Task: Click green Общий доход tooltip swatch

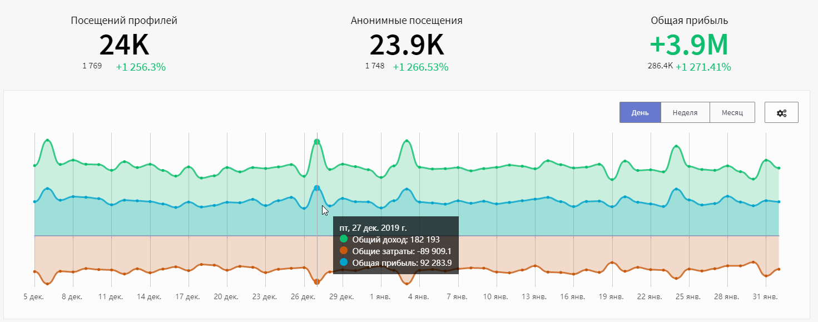Action: pyautogui.click(x=344, y=240)
